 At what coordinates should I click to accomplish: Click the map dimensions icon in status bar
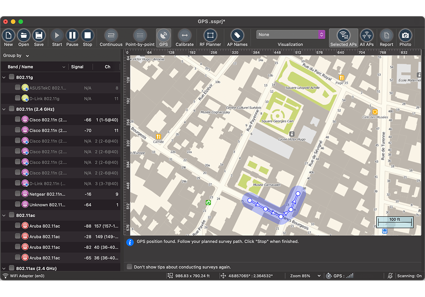(170, 276)
